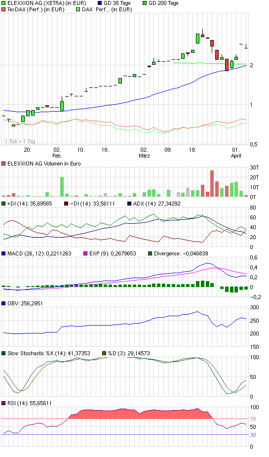269x457 pixels.
Task: Click the 'OBV: 256,2951' value
Action: tap(25, 303)
